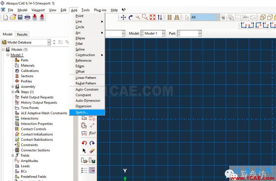276x181 pixels.
Task: Expand the Fields tree node
Action: click(x=13, y=155)
